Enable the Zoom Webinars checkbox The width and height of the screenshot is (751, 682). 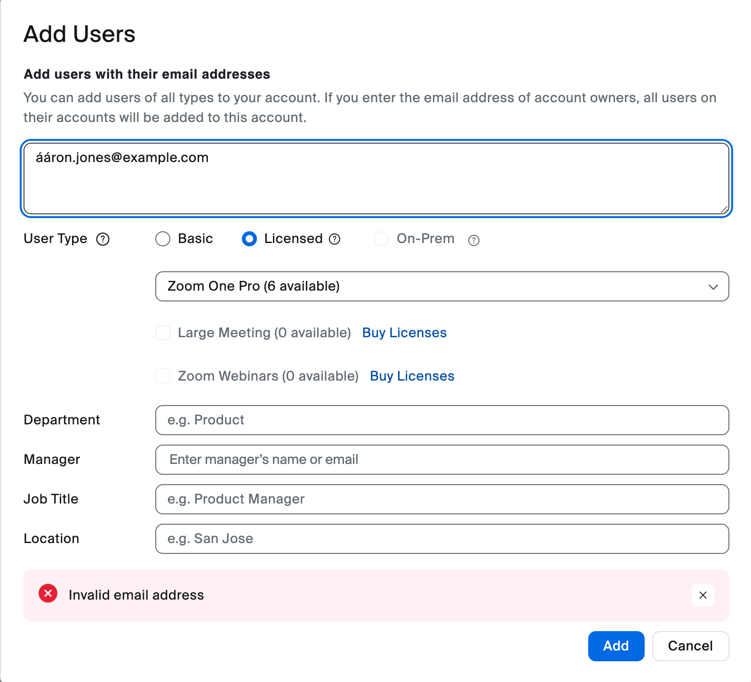coord(163,376)
